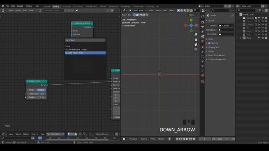Click the pan view hand icon
The width and height of the screenshot is (269, 151).
196,40
